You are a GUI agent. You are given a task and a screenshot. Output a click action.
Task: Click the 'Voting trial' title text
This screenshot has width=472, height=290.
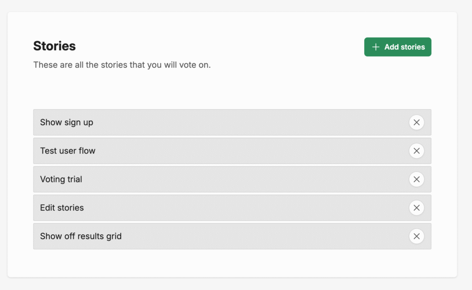coord(61,179)
